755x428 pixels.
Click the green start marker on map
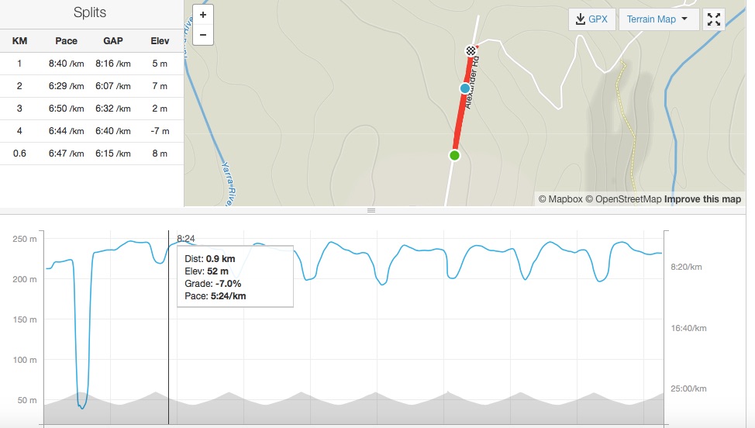pyautogui.click(x=454, y=155)
